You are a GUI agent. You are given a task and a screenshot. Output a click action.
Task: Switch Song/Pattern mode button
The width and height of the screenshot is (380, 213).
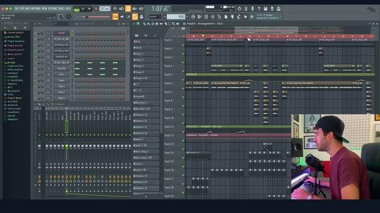click(77, 9)
